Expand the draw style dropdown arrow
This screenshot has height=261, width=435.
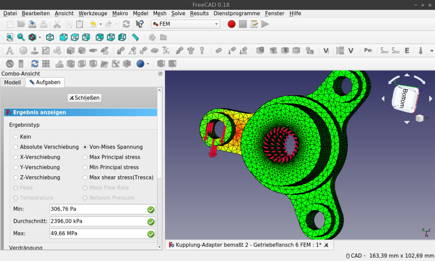(x=40, y=37)
